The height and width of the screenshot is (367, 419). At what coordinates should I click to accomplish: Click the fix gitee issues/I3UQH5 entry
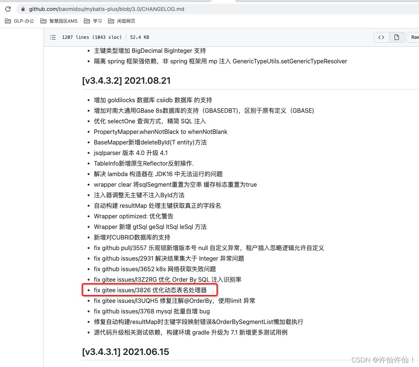[174, 301]
